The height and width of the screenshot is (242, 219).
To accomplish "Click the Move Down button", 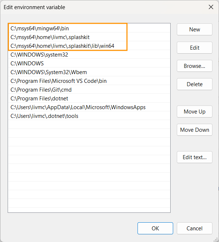I will click(x=194, y=130).
